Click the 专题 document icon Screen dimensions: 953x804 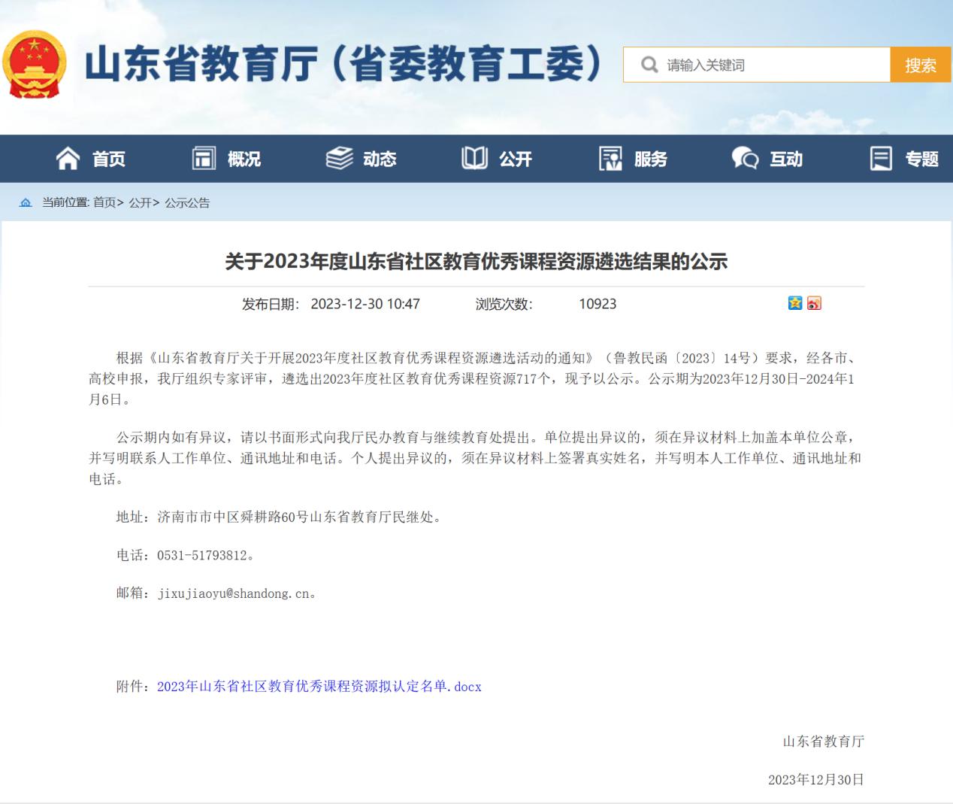[881, 158]
